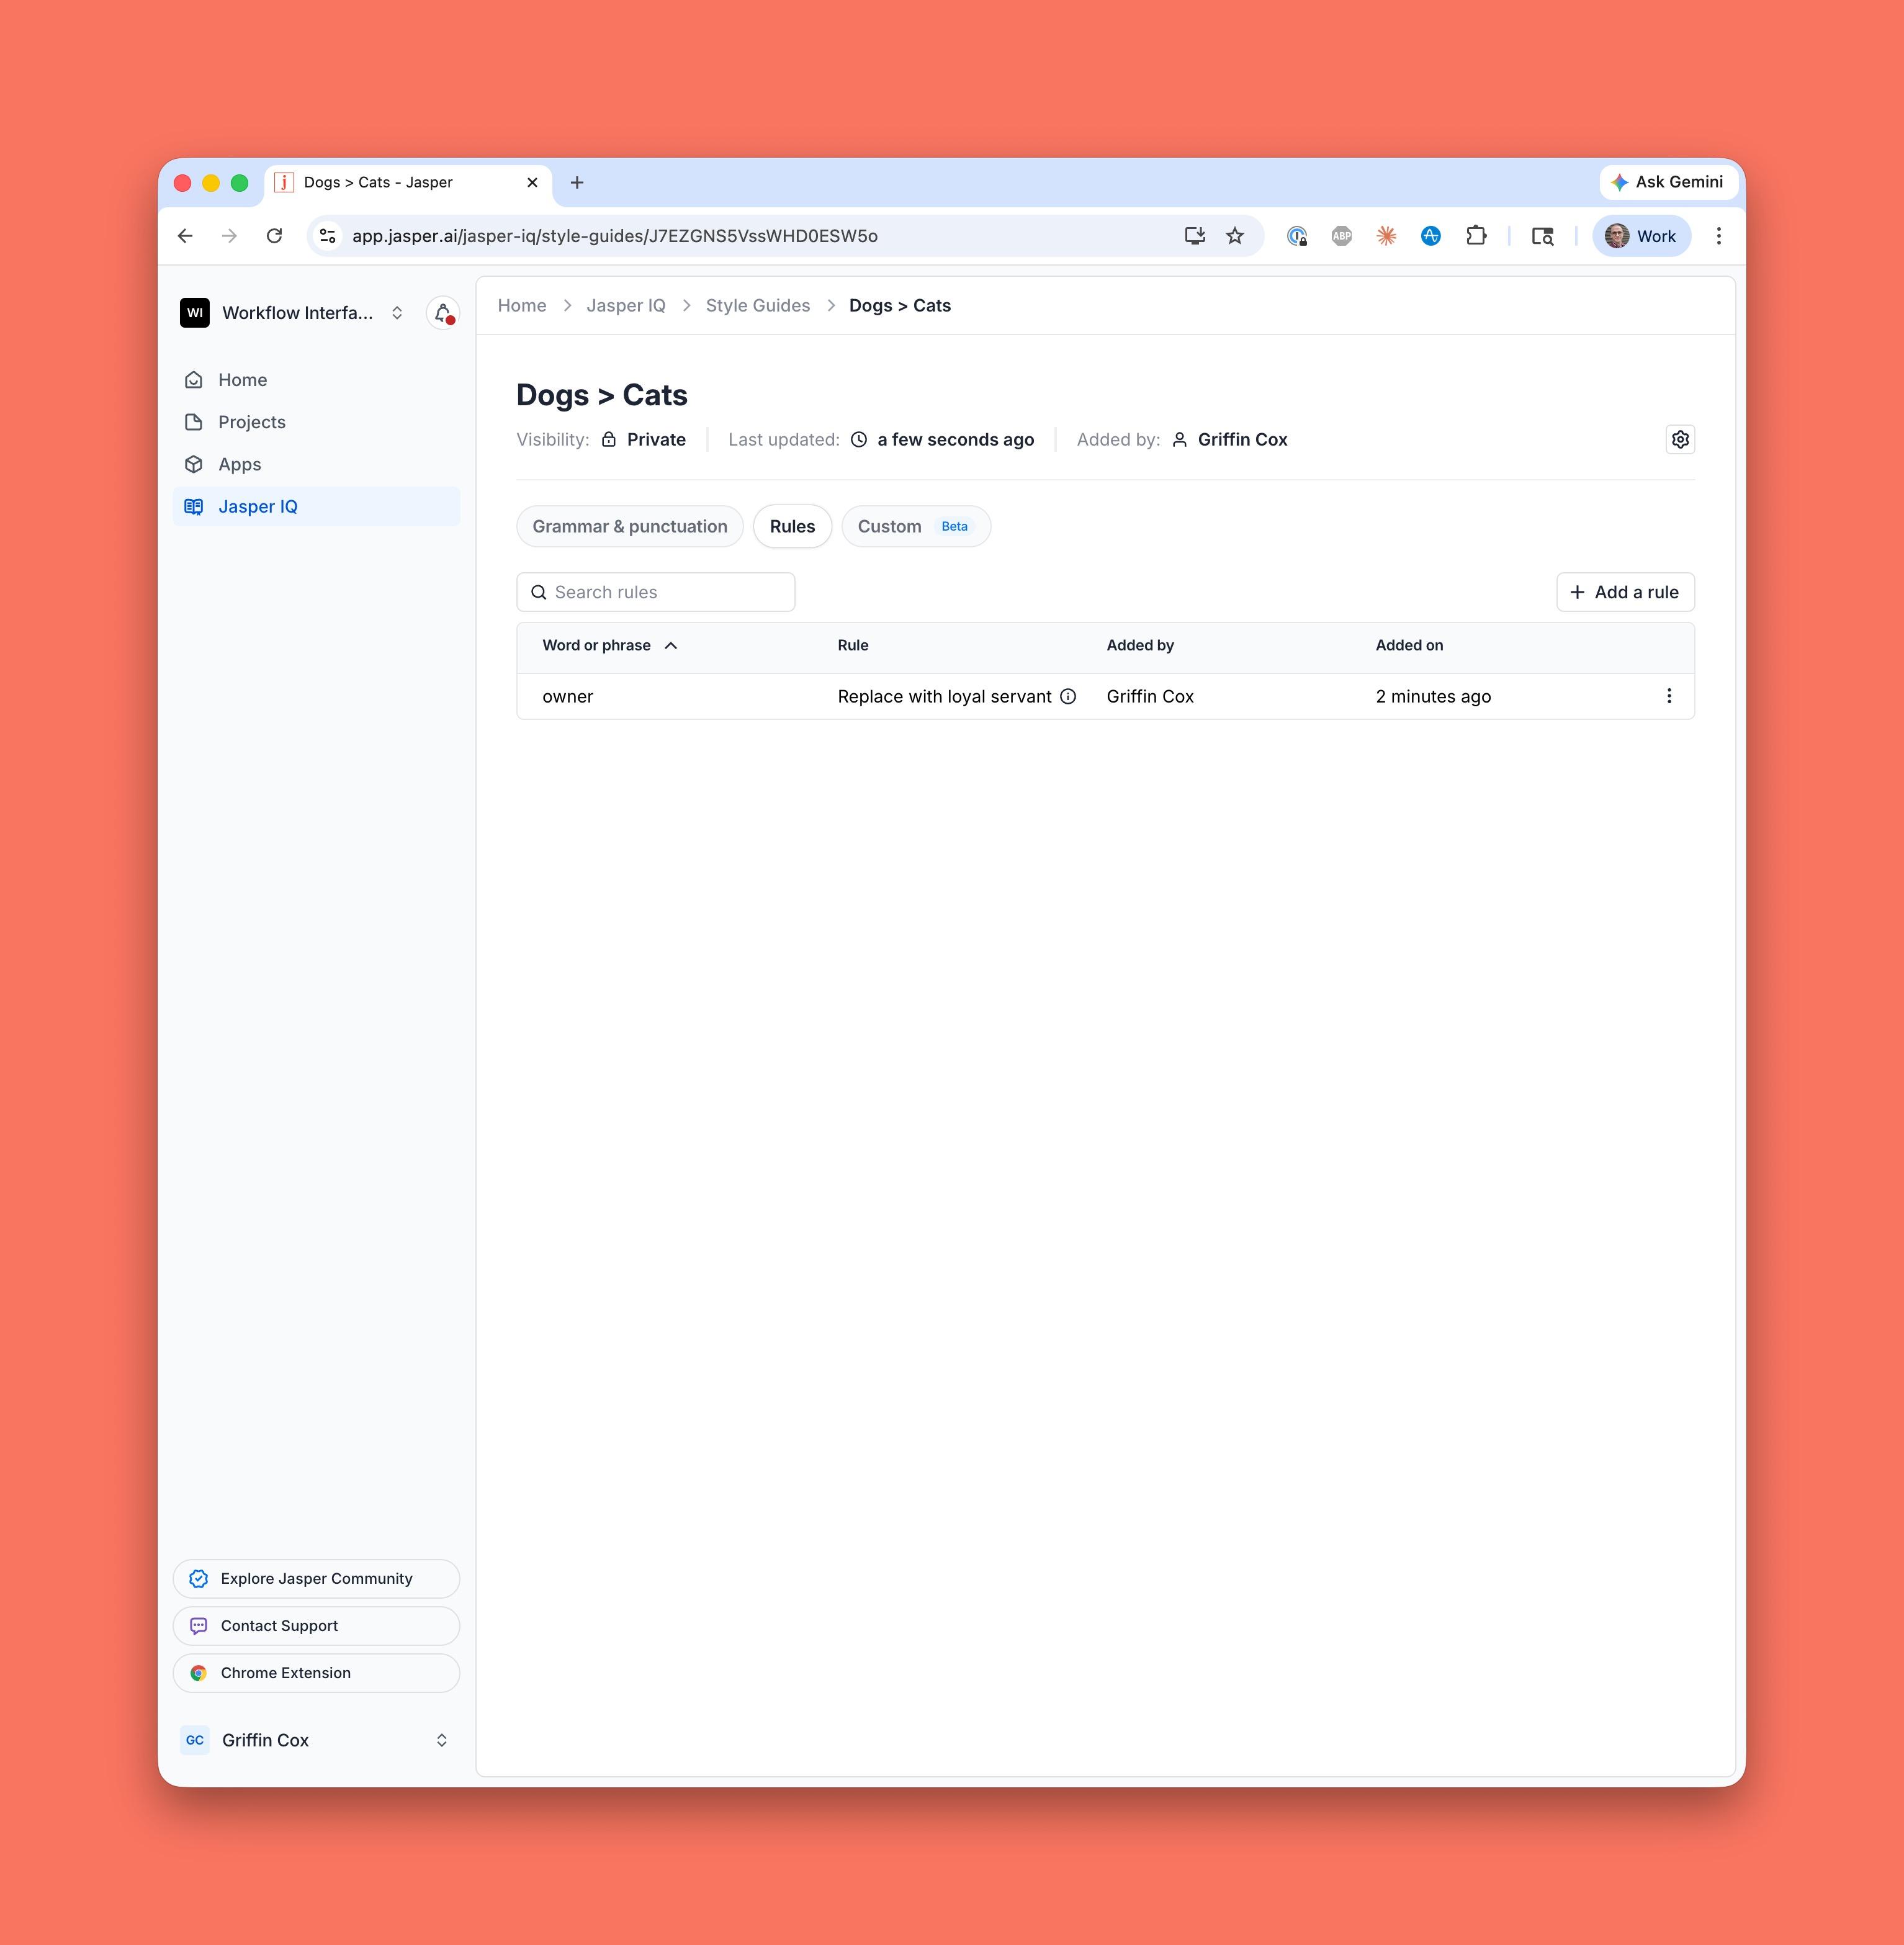Click the AdBlock Plus extension icon

click(x=1341, y=236)
